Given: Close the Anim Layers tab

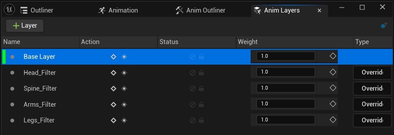Looking at the screenshot, I should tap(319, 10).
